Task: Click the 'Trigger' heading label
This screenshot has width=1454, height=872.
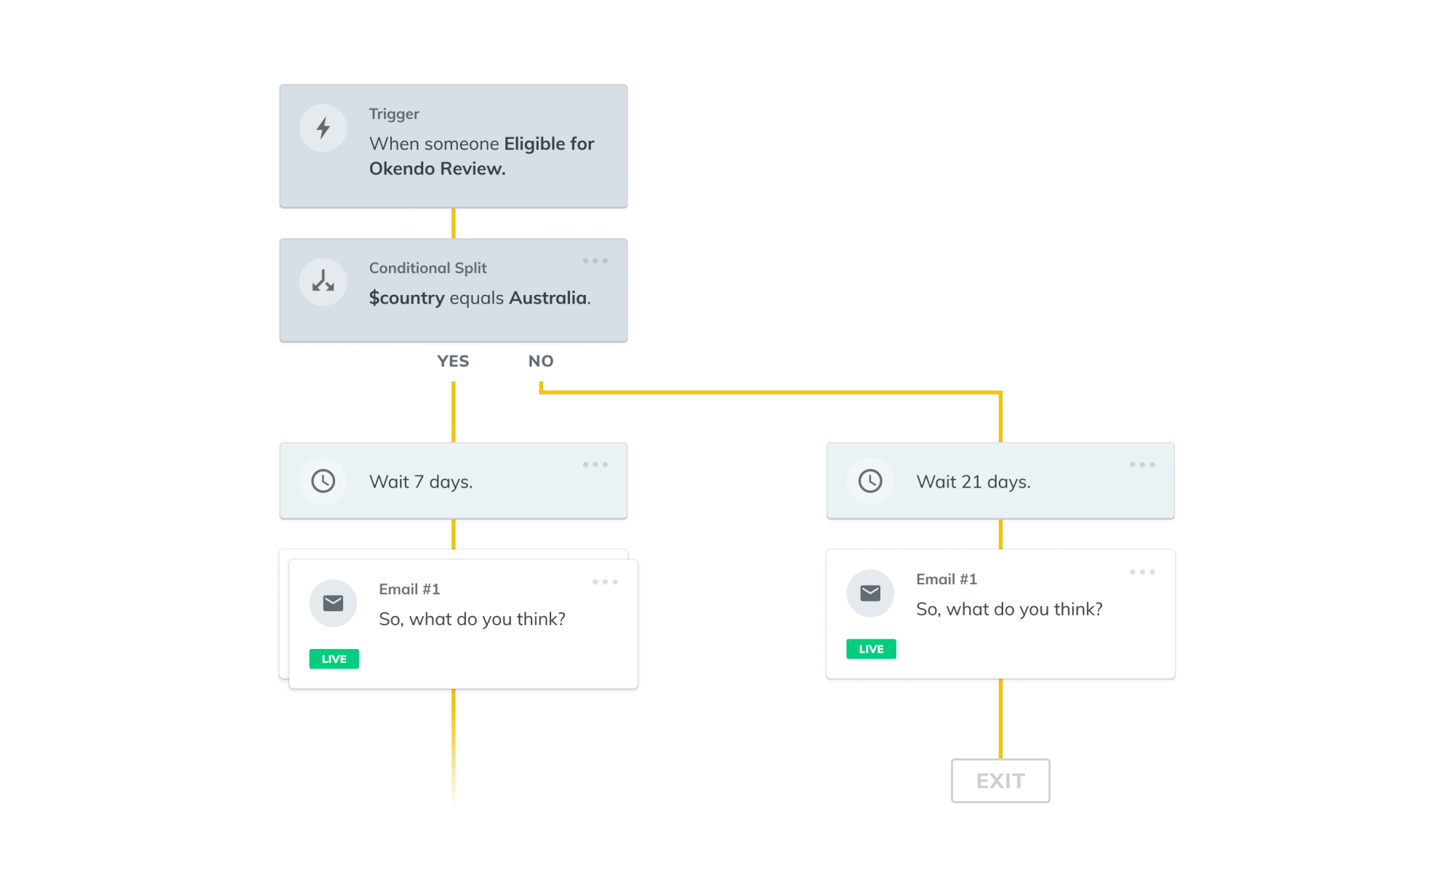Action: pyautogui.click(x=394, y=114)
